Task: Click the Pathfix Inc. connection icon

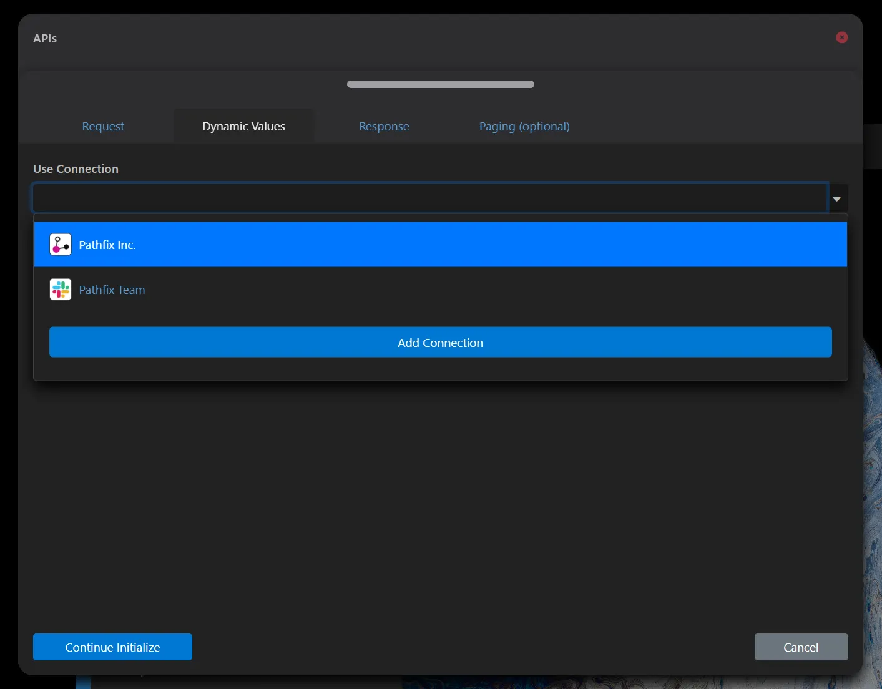Action: pos(61,245)
